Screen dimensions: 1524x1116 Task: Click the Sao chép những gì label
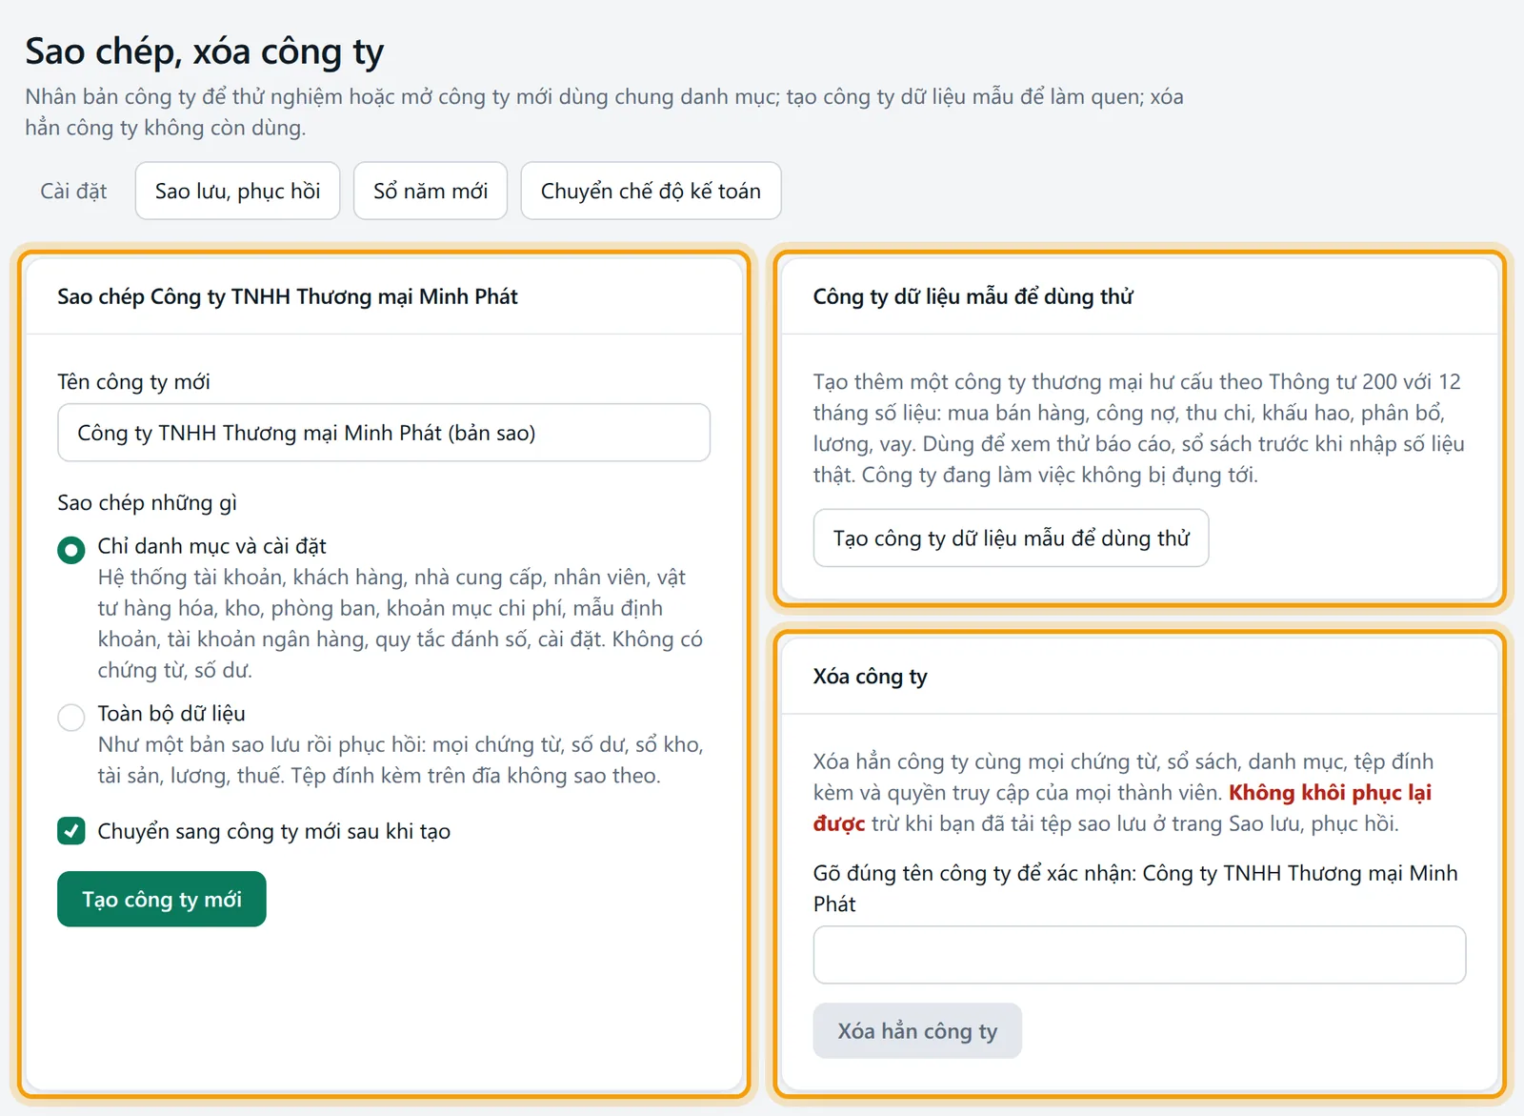(x=147, y=502)
